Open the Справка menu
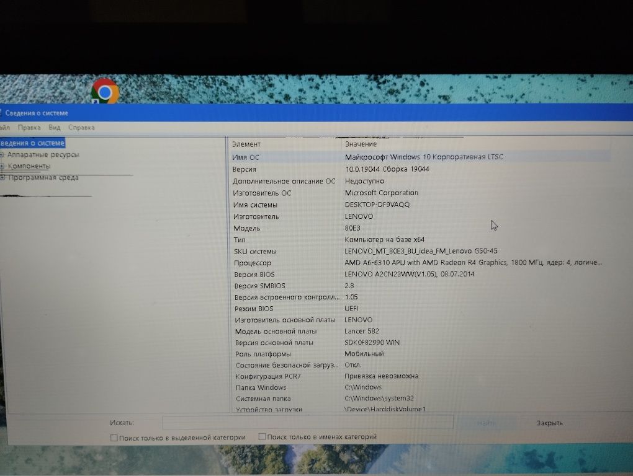The width and height of the screenshot is (633, 476). [x=81, y=127]
